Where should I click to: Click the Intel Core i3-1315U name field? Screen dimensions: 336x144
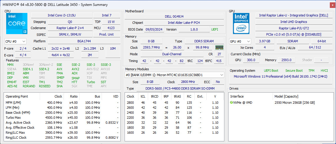tap(62, 15)
